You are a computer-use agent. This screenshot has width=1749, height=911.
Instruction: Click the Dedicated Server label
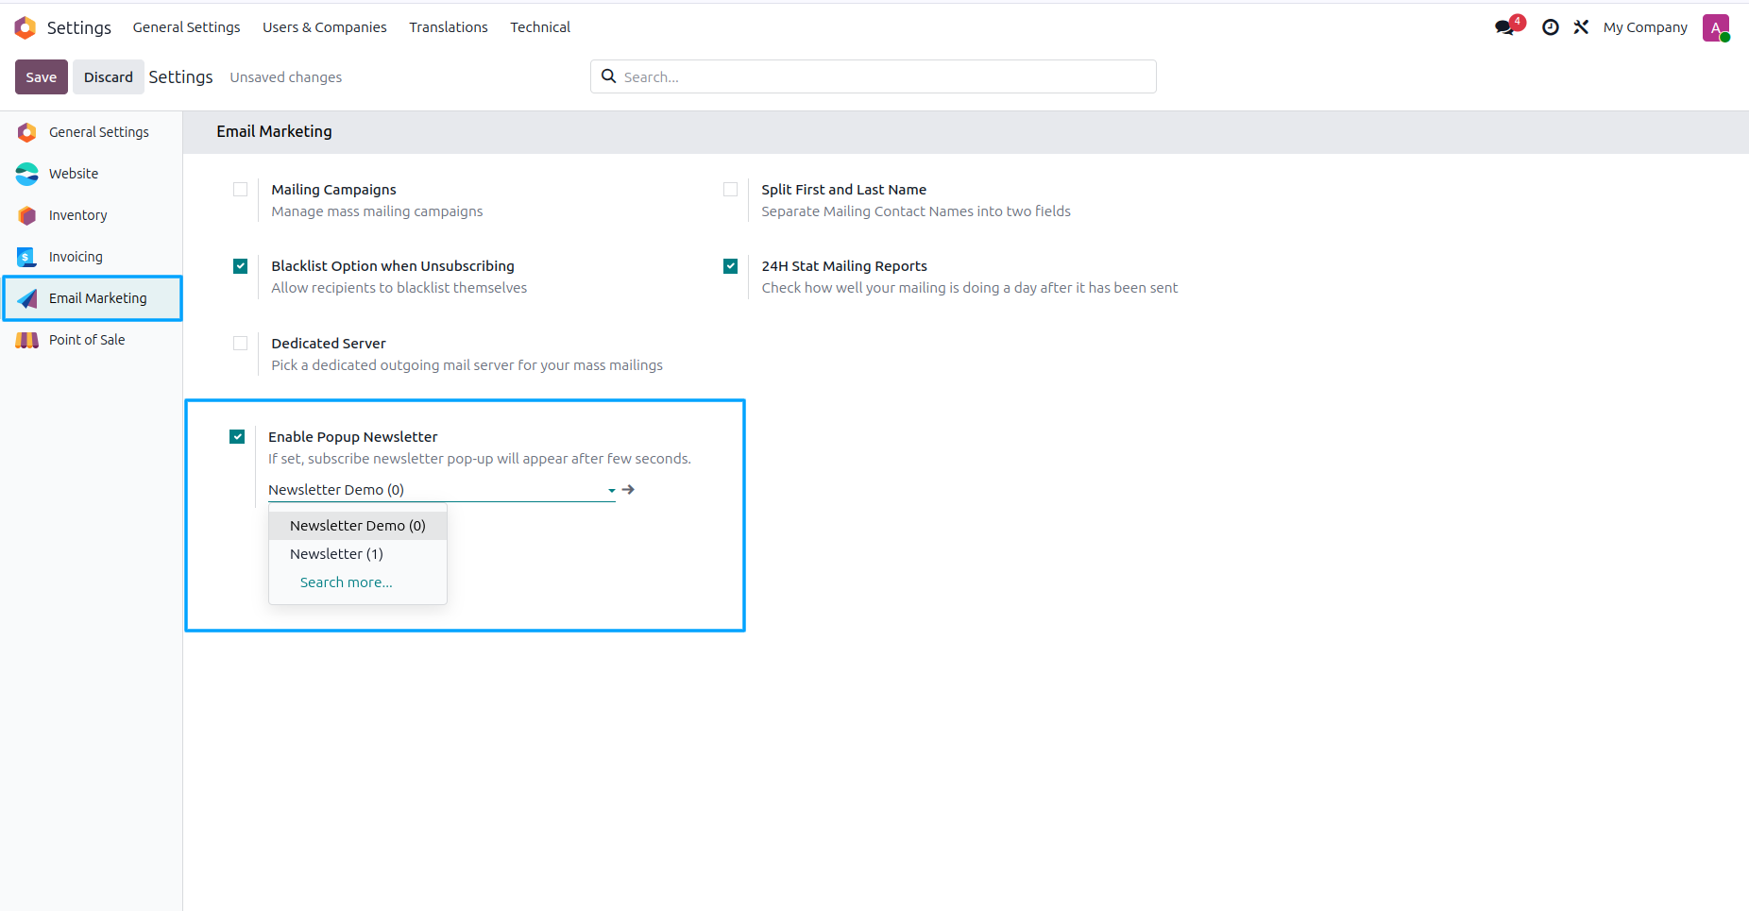click(x=329, y=344)
